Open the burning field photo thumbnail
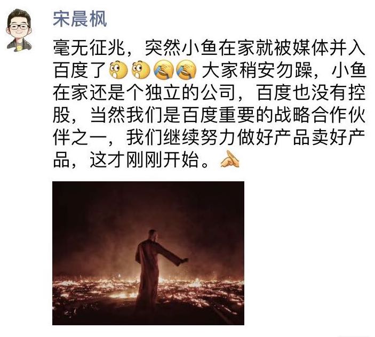 pyautogui.click(x=148, y=253)
